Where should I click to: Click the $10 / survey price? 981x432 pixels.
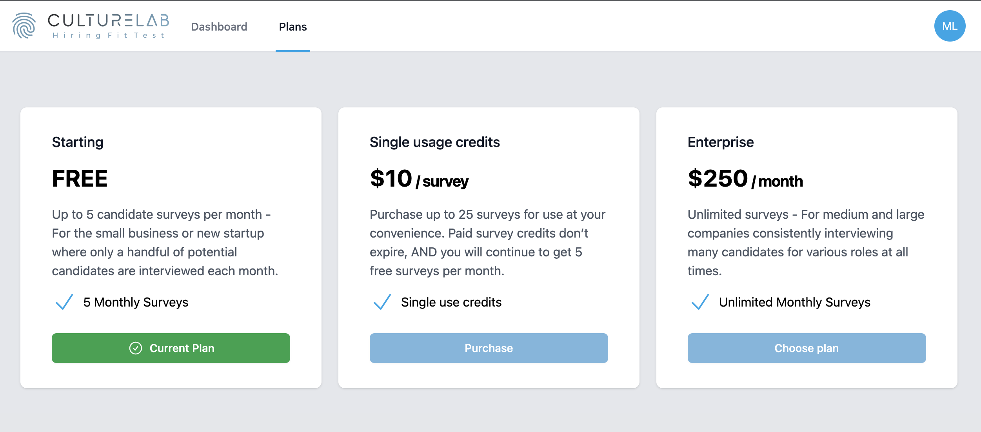(419, 179)
